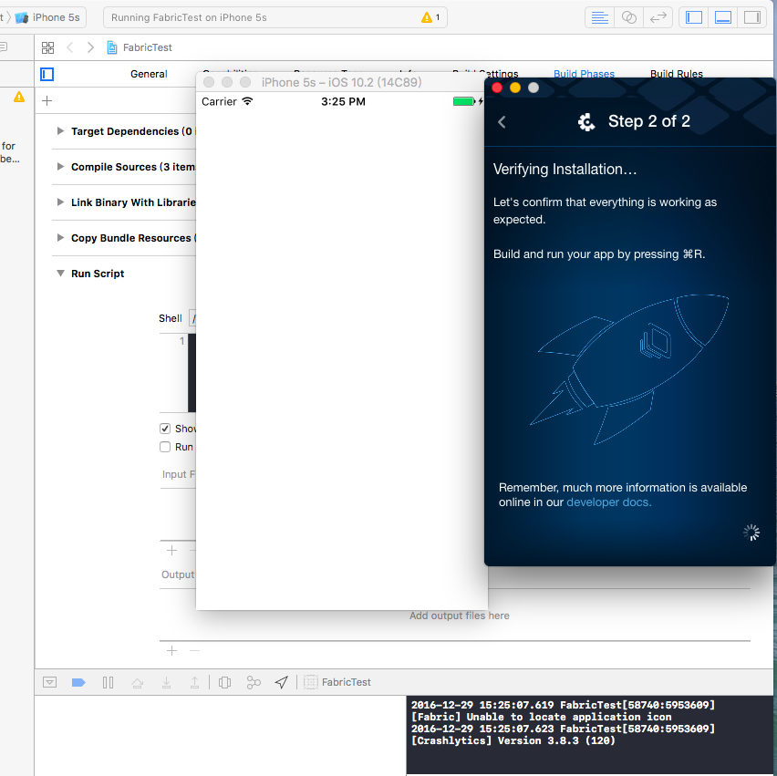Enable the Run script only checkbox
Screen dimensions: 777x776
[165, 447]
